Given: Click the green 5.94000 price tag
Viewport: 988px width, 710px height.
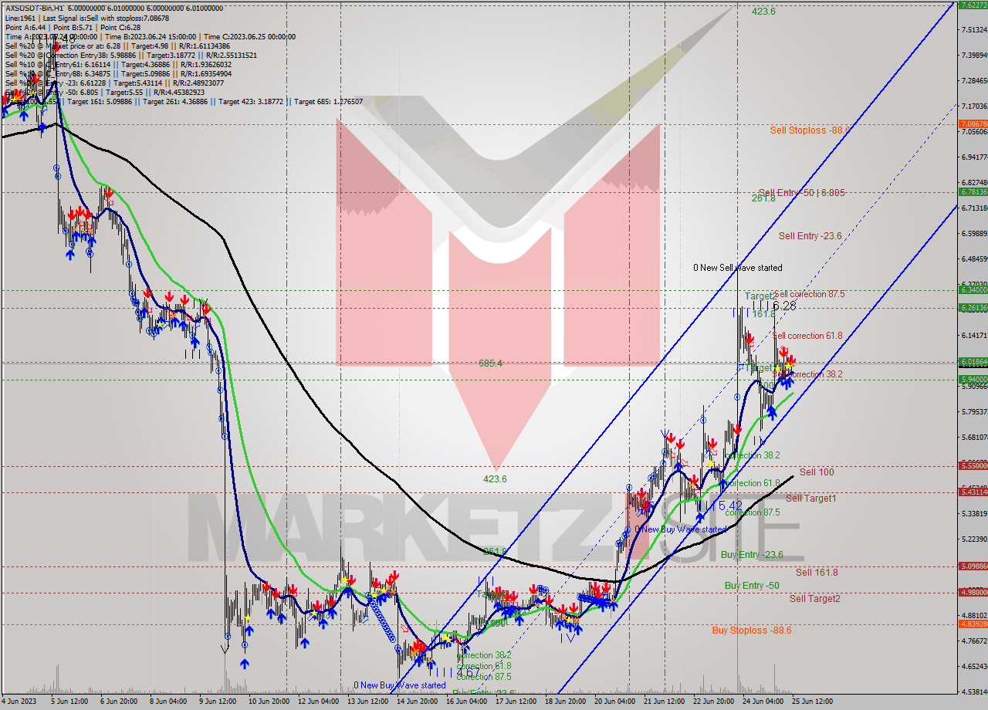Looking at the screenshot, I should click(x=972, y=379).
